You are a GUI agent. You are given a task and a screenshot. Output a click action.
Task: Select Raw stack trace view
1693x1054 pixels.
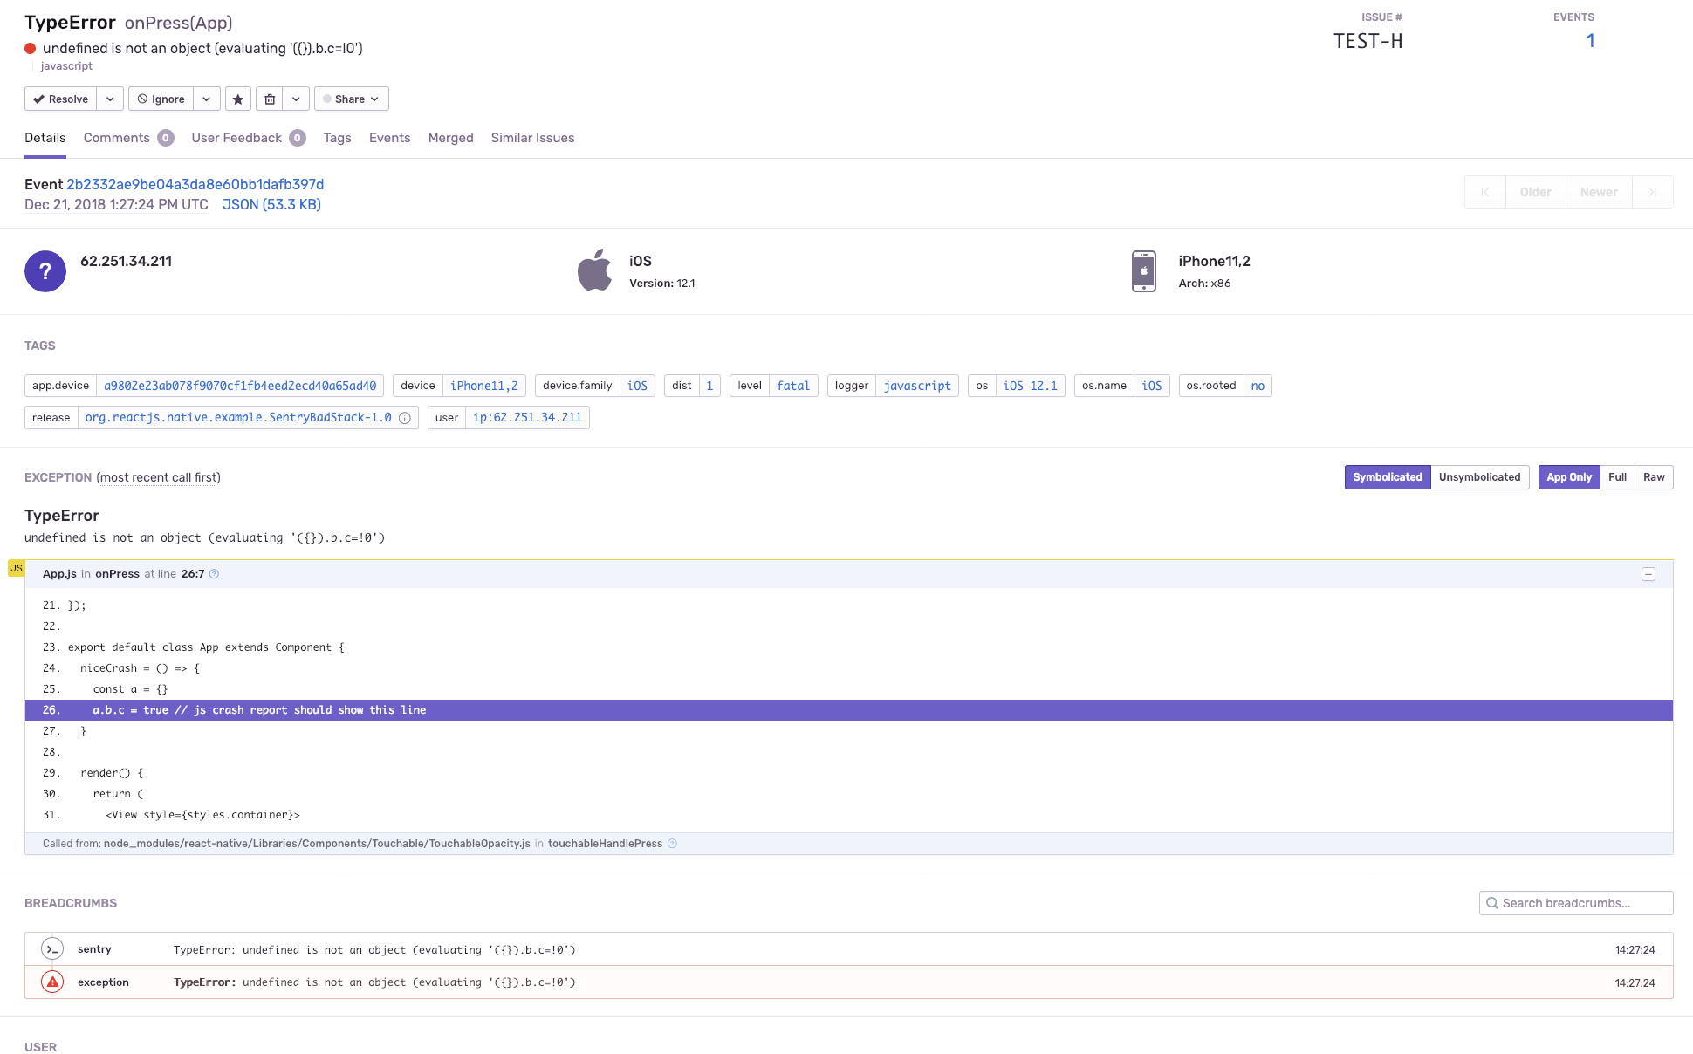coord(1654,477)
